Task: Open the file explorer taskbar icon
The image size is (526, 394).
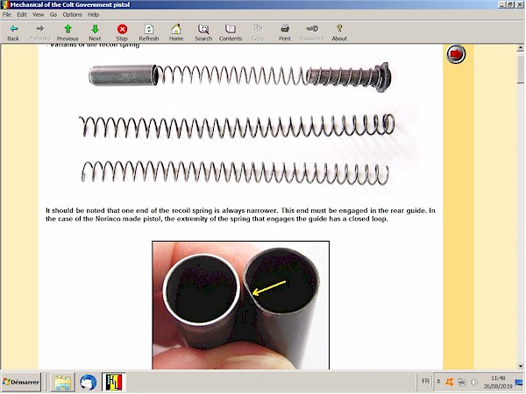Action: [63, 382]
